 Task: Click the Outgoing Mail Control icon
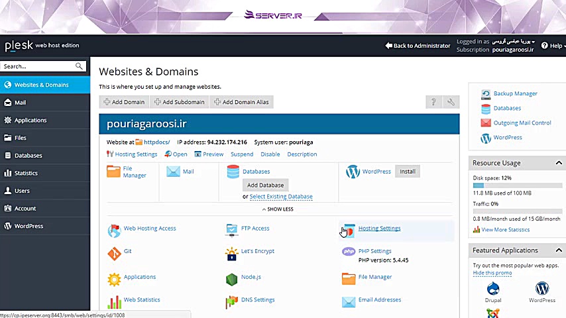click(486, 123)
